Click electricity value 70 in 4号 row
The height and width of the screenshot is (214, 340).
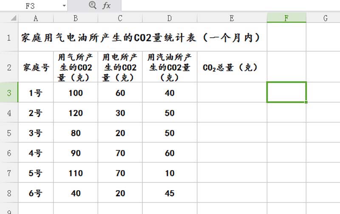click(x=120, y=152)
